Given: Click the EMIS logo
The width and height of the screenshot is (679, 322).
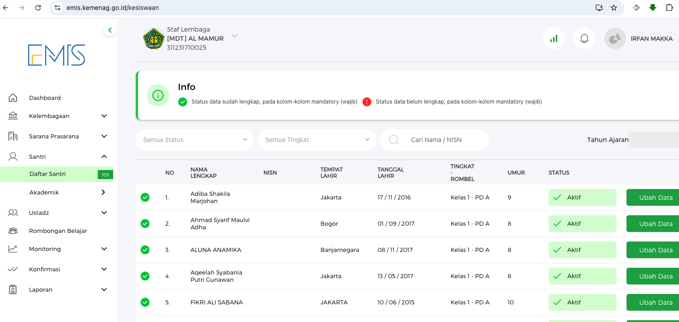Looking at the screenshot, I should 57,55.
